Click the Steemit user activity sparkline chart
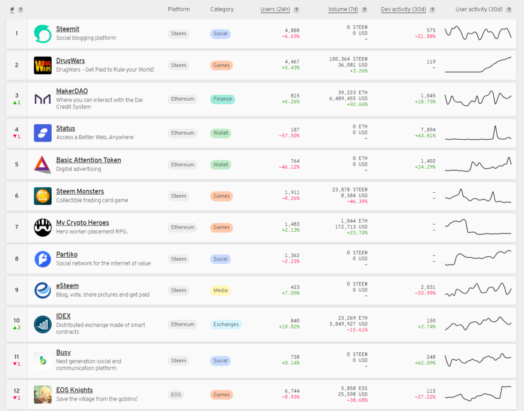This screenshot has width=524, height=411. pyautogui.click(x=478, y=34)
